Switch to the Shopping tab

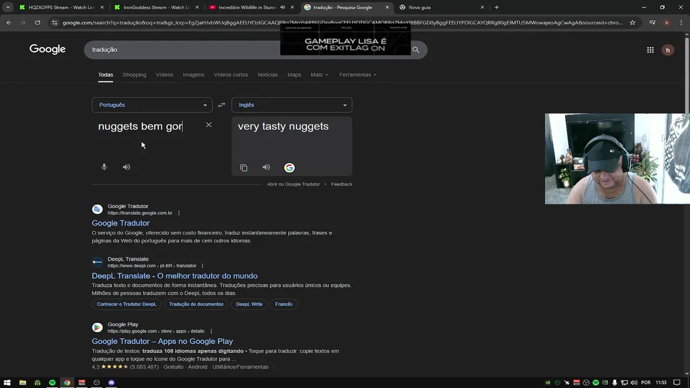coord(134,75)
